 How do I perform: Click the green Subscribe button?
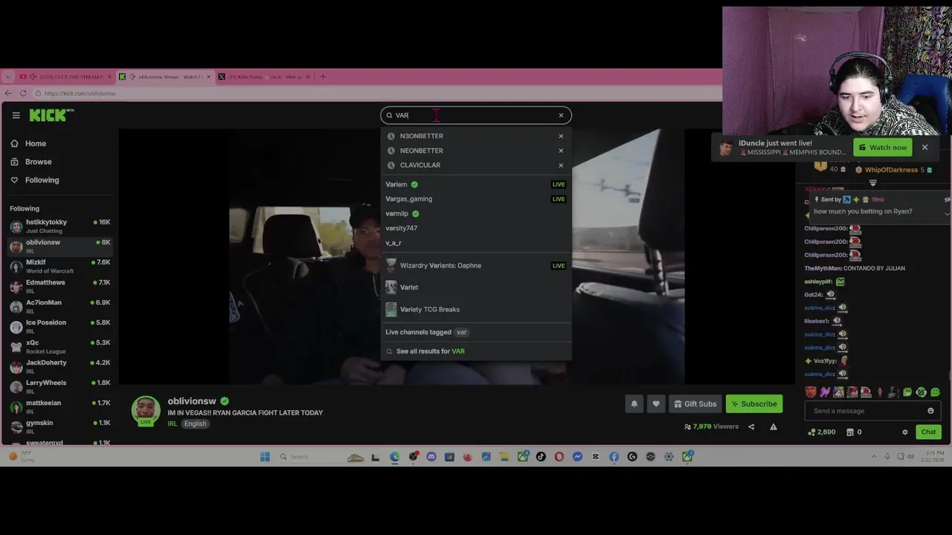(x=754, y=403)
